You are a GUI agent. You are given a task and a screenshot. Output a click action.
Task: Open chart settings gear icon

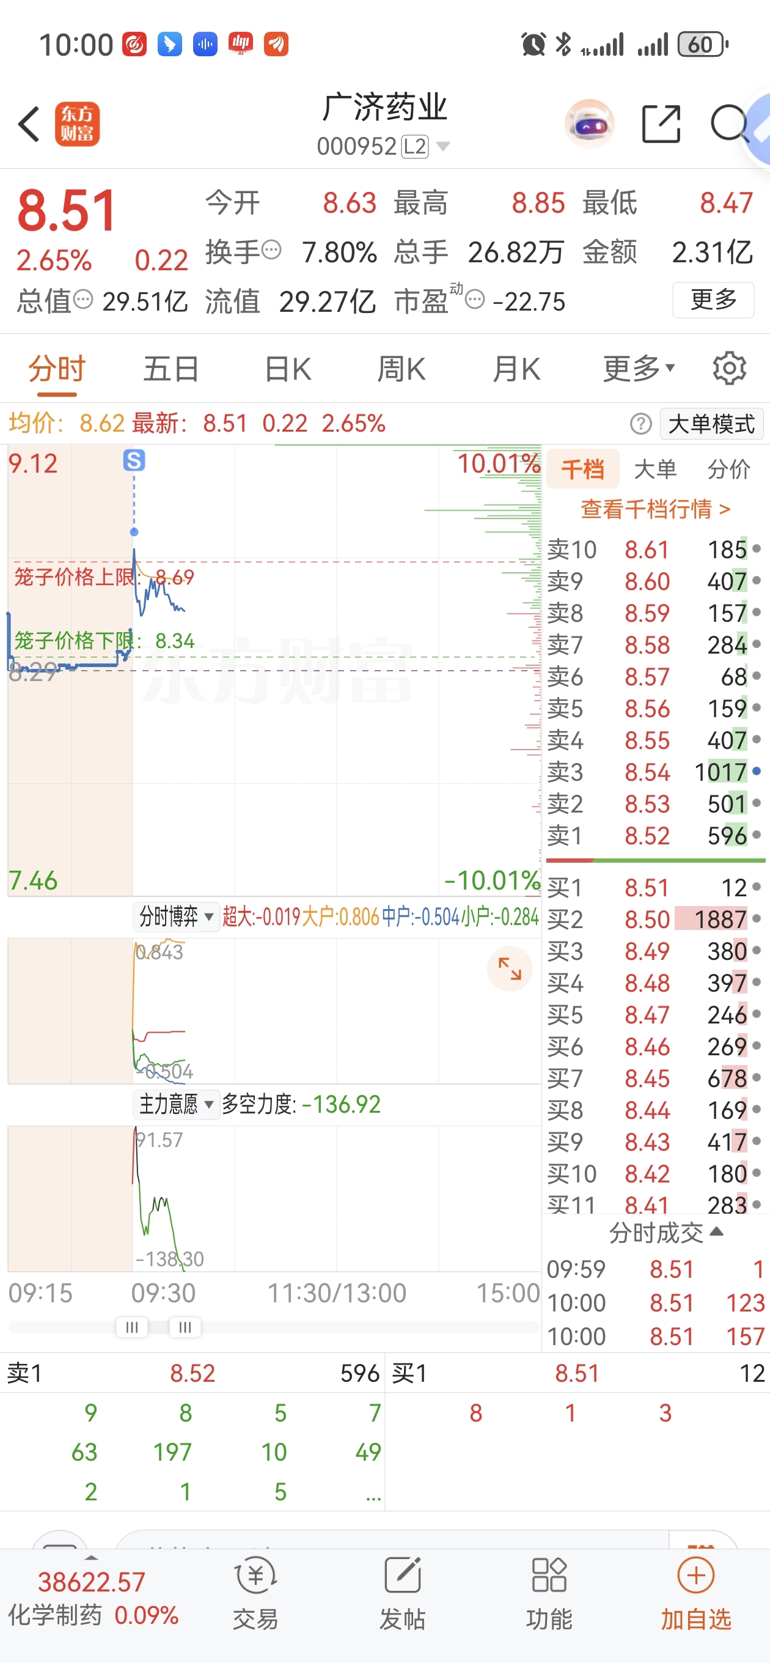click(x=729, y=369)
